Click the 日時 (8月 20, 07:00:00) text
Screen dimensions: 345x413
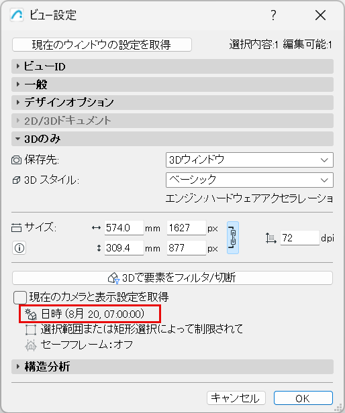tap(93, 314)
